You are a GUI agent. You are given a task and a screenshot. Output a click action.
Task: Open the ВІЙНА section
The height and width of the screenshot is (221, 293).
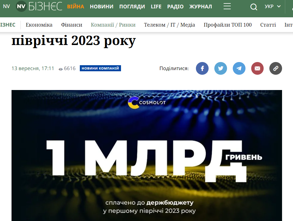75,7
